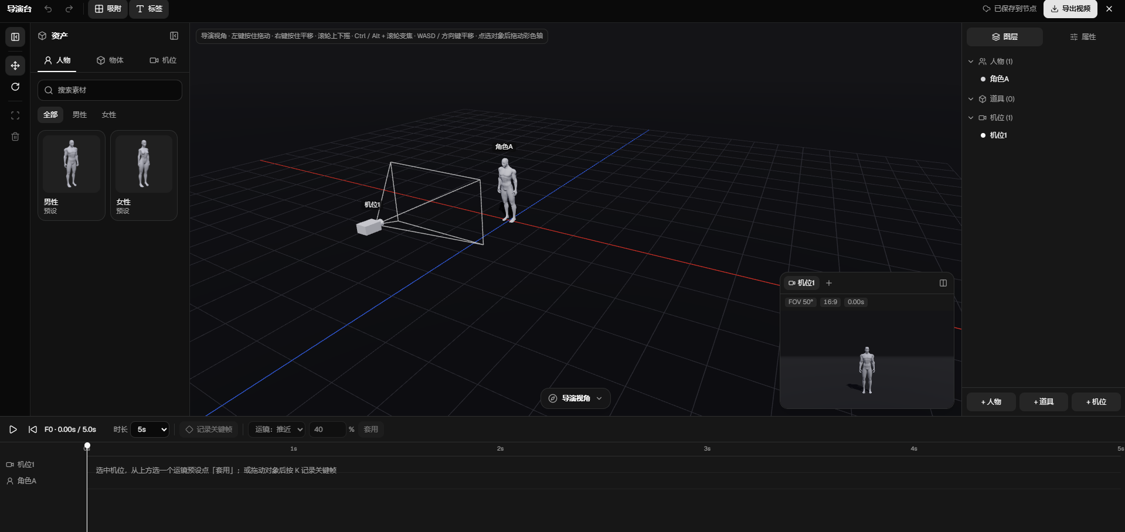The image size is (1125, 532).
Task: Click the skip-to-start timeline icon
Action: click(x=33, y=429)
